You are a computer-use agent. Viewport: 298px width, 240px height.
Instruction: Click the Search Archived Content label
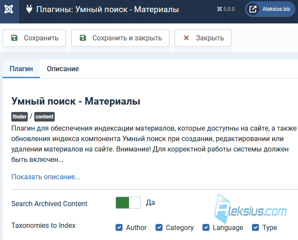click(x=49, y=204)
